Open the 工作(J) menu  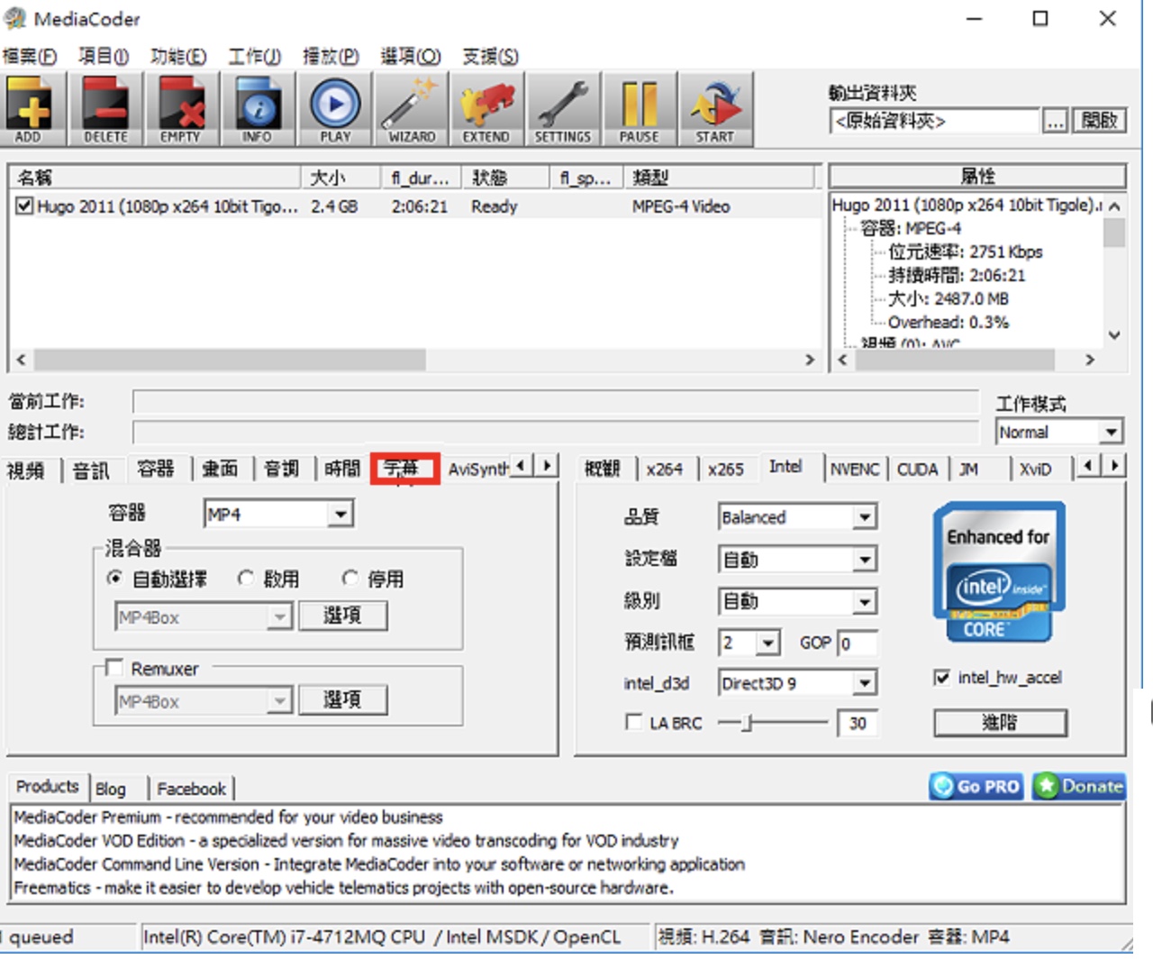coord(255,57)
